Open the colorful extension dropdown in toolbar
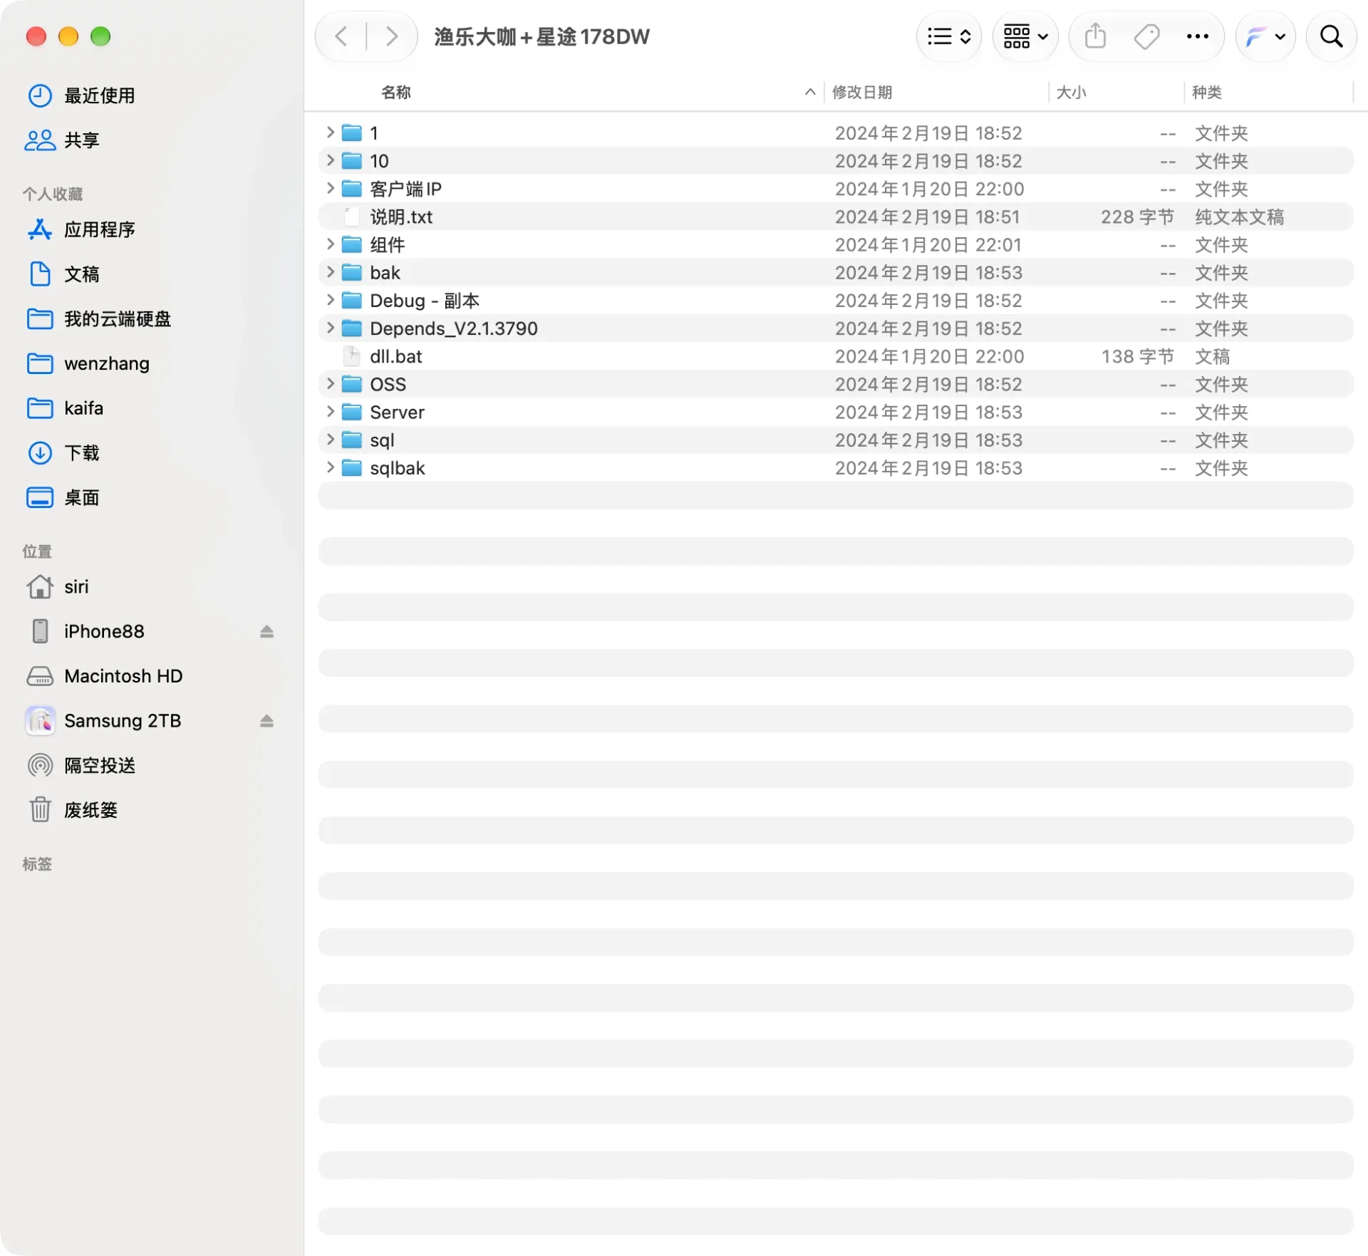Viewport: 1368px width, 1256px height. (x=1265, y=36)
